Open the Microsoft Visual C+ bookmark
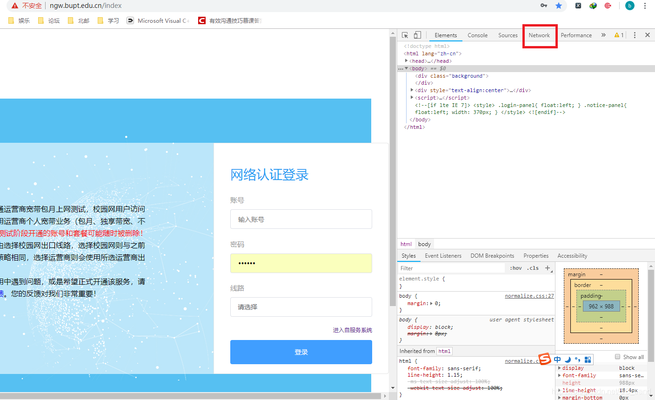 158,20
